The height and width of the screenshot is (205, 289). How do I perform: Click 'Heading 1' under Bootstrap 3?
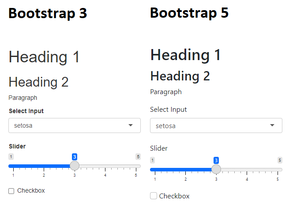[44, 57]
